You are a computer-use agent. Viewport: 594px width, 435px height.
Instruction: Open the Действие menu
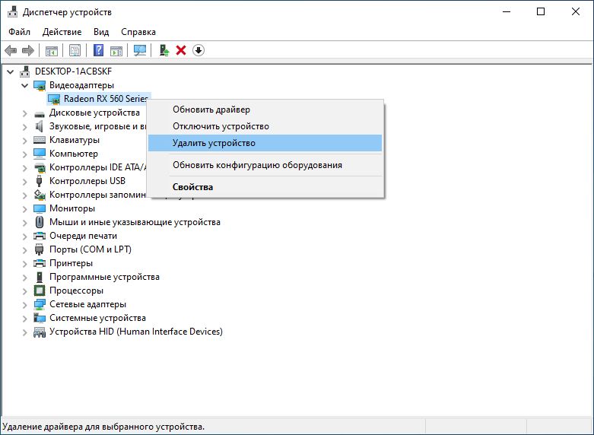(x=62, y=32)
